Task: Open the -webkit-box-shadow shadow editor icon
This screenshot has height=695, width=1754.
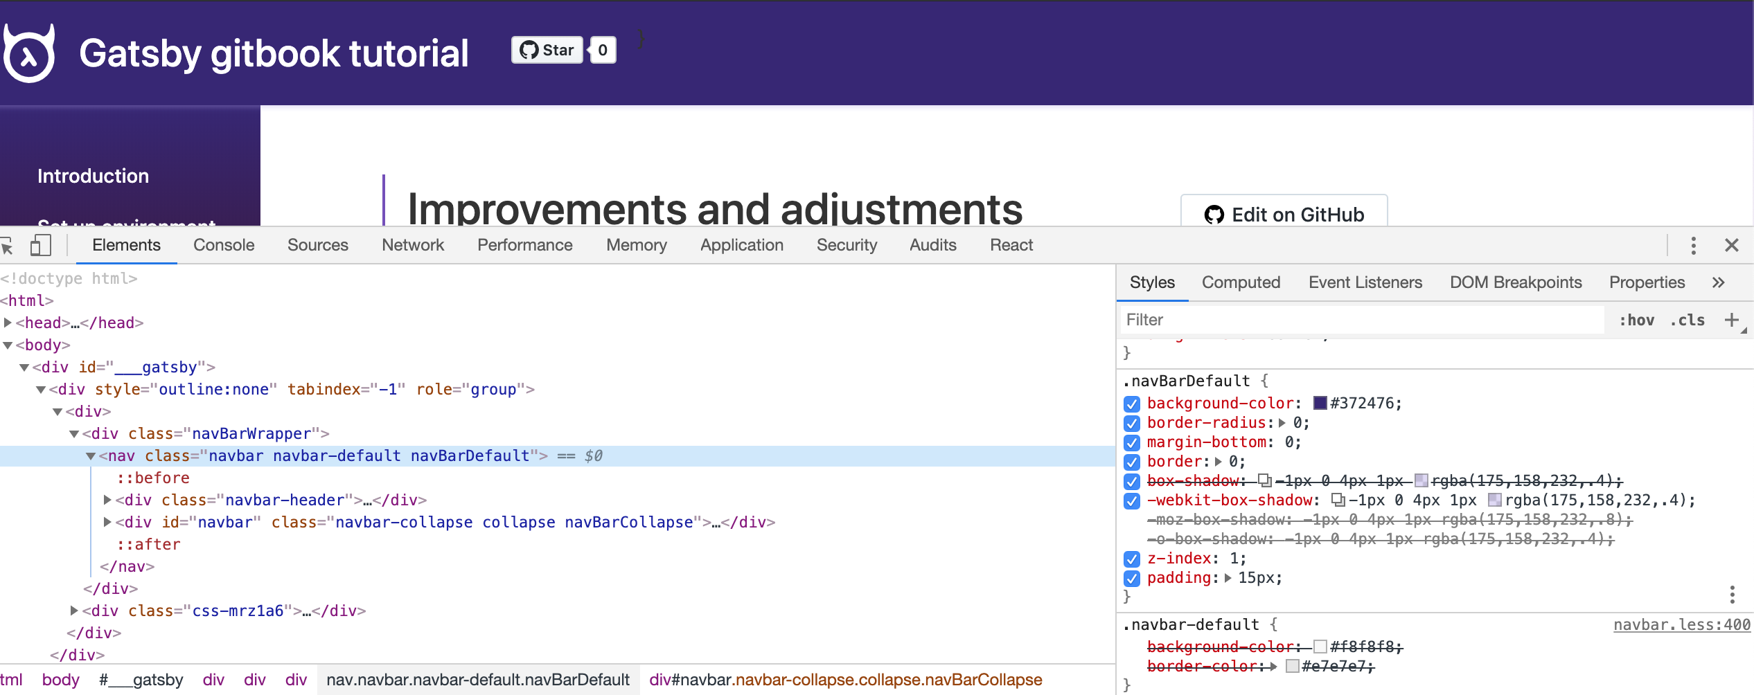Action: [x=1338, y=500]
